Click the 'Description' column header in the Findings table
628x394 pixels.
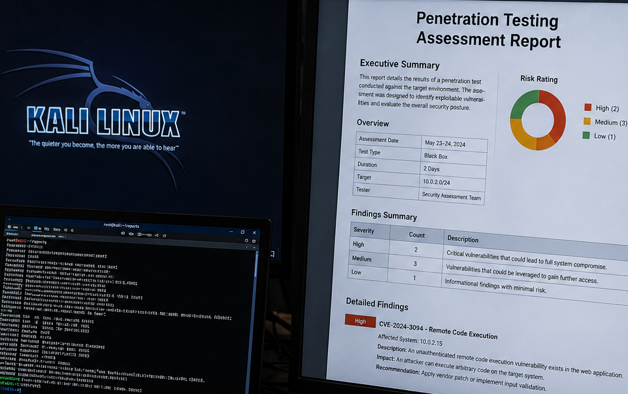463,239
